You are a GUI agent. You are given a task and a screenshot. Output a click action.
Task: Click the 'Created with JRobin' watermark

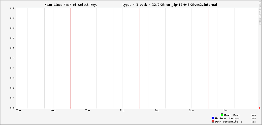[260, 13]
